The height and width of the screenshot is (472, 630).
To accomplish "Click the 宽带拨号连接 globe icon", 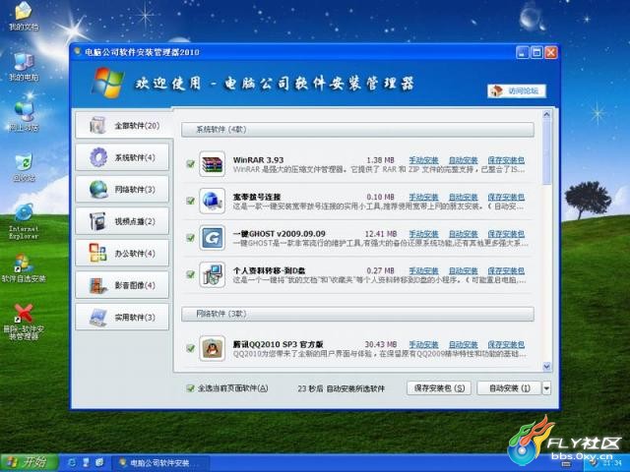I will pos(213,201).
